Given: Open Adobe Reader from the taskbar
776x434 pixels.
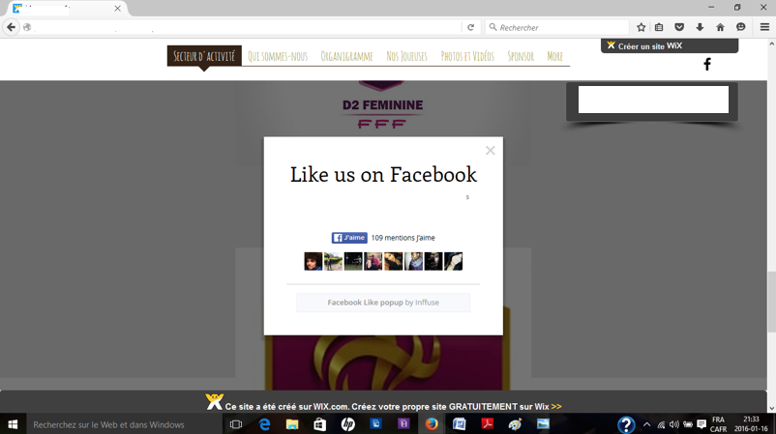Looking at the screenshot, I should tap(487, 424).
